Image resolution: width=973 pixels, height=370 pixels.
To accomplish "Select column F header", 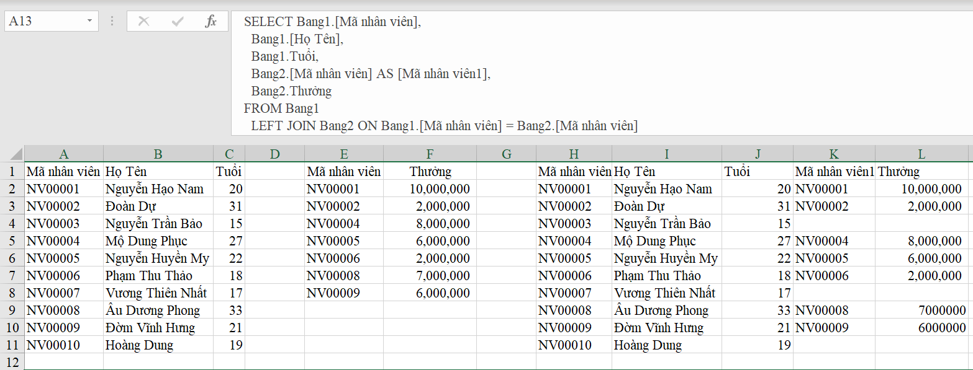I will [430, 154].
